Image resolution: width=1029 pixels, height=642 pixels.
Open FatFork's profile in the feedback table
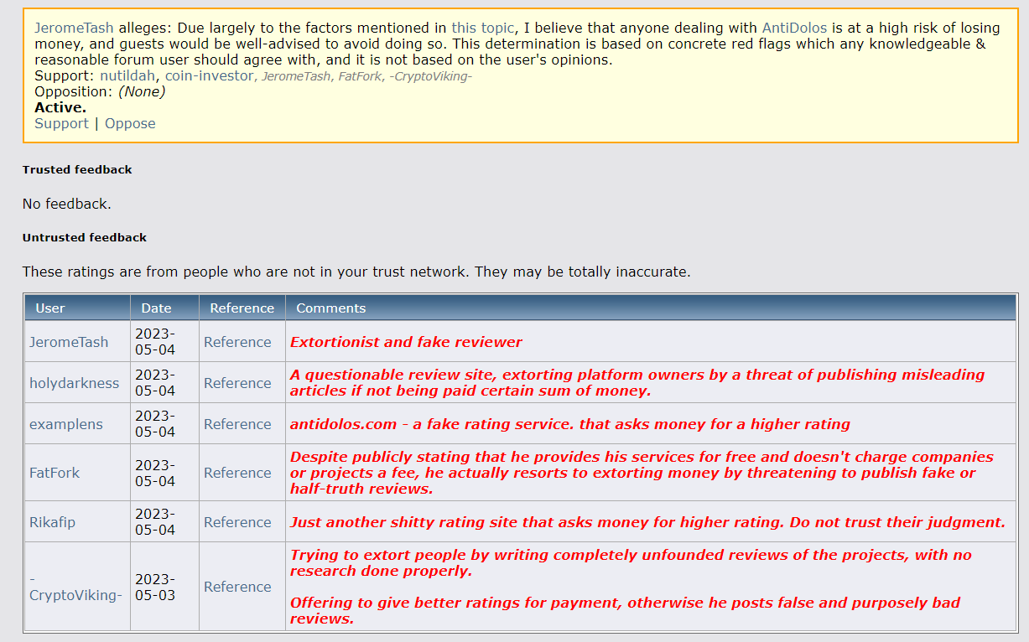55,473
